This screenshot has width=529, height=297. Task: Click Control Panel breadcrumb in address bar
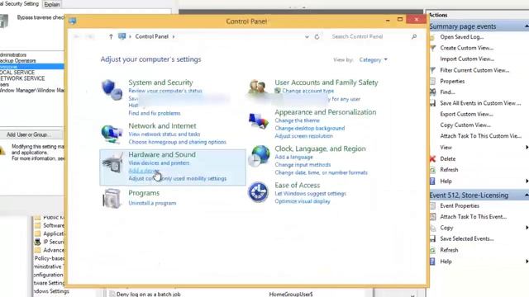(x=151, y=36)
